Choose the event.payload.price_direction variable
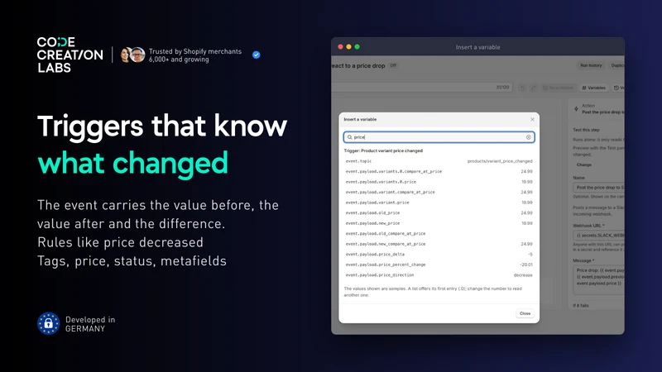 pos(439,274)
